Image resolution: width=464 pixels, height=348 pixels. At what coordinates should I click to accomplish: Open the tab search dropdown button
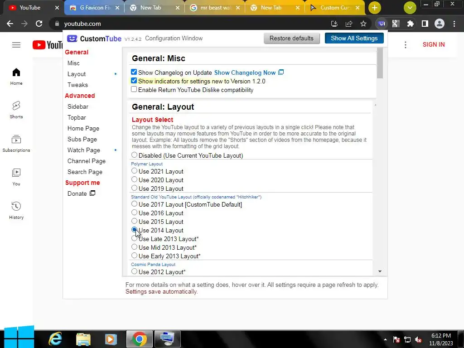(x=410, y=8)
